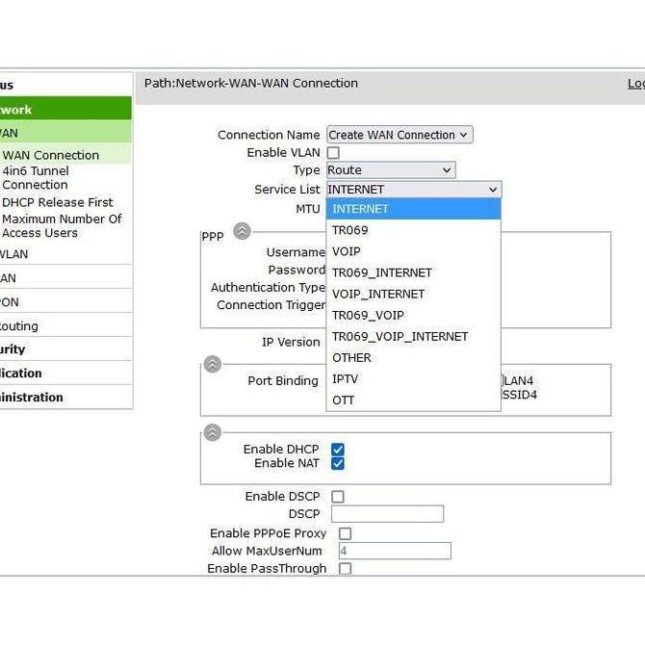Collapse the PPP section chevron icon
This screenshot has width=645, height=645.
click(243, 231)
